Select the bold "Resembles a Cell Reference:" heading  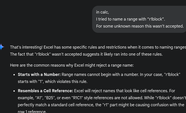coord(45,91)
